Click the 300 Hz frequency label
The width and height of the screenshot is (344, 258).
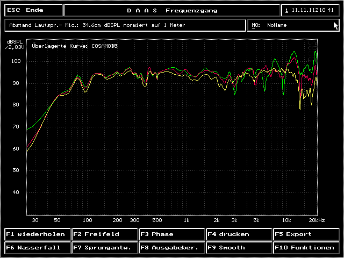pyautogui.click(x=134, y=220)
